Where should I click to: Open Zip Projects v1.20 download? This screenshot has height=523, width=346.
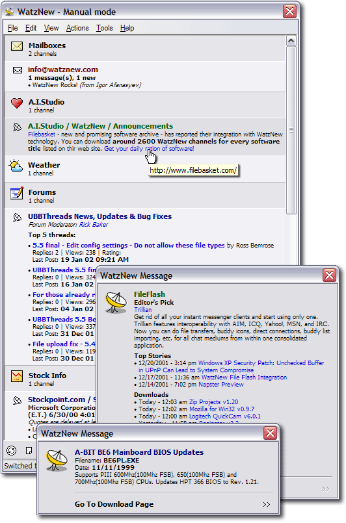coord(214,402)
